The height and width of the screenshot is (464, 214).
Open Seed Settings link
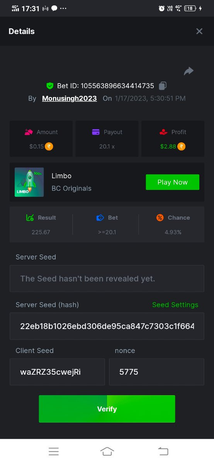pos(175,305)
